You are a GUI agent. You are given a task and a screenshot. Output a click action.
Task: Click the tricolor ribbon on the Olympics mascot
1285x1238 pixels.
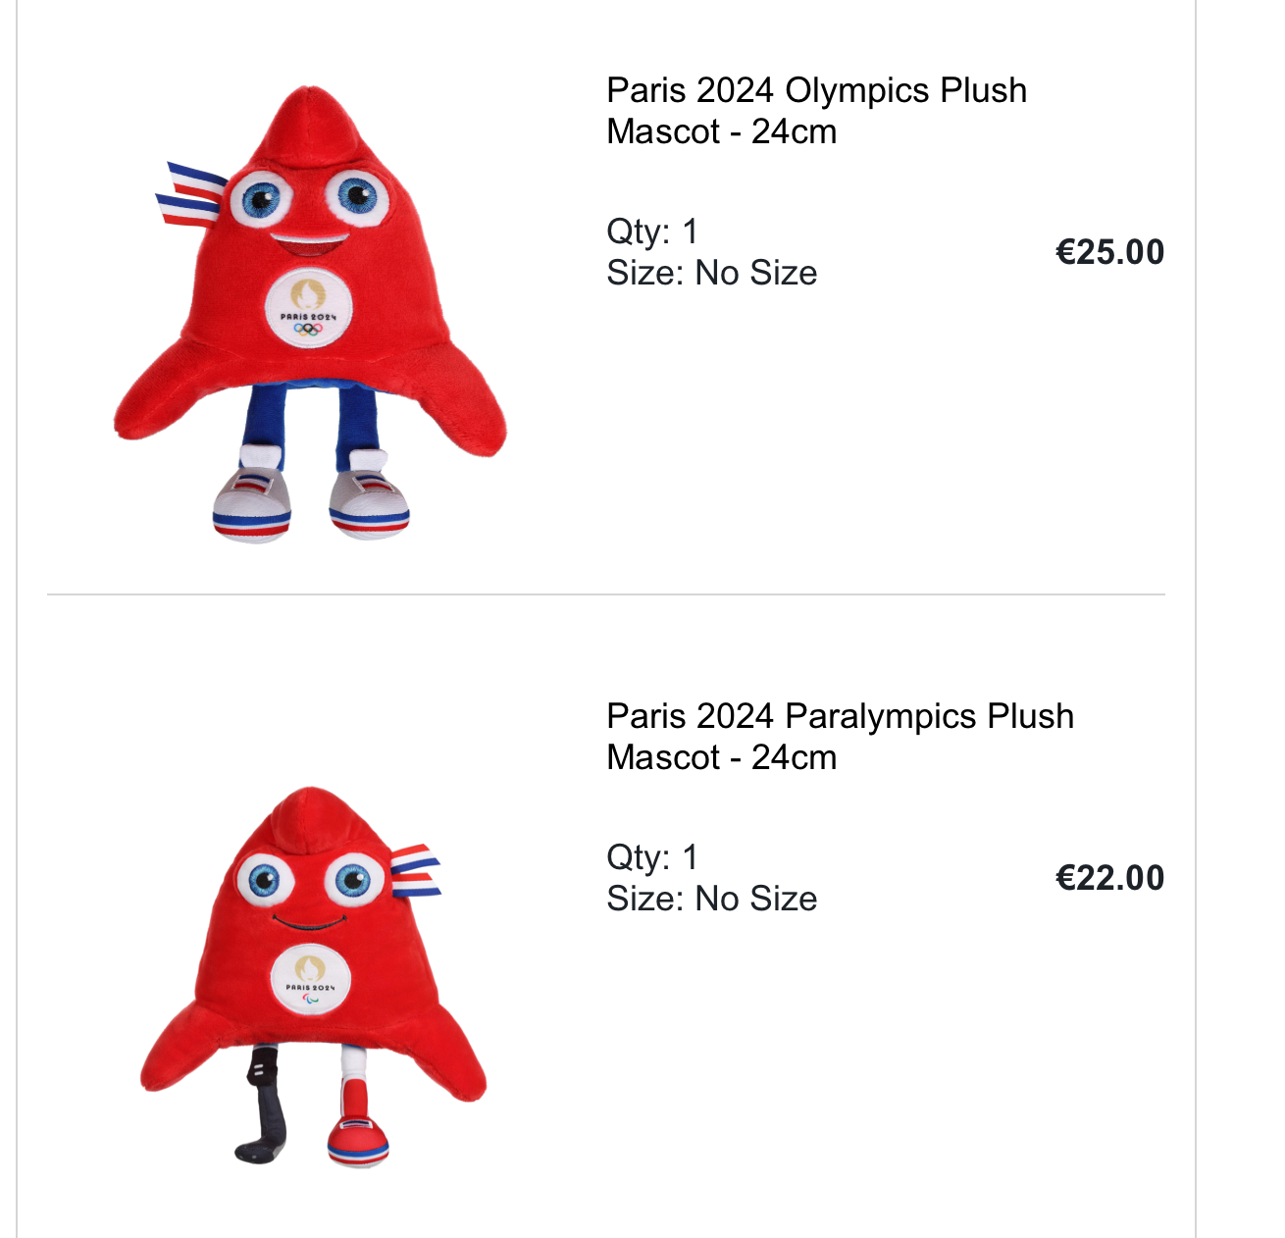click(190, 195)
